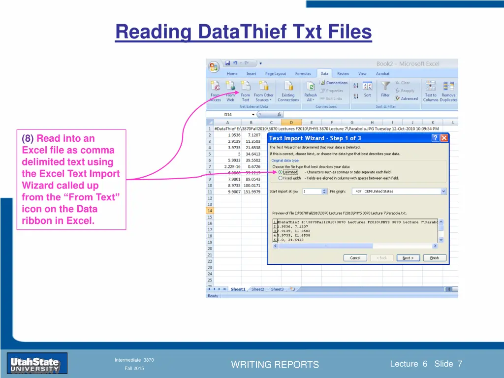Click the preview vertical scrollbar down arrow
The width and height of the screenshot is (504, 378).
tap(441, 240)
